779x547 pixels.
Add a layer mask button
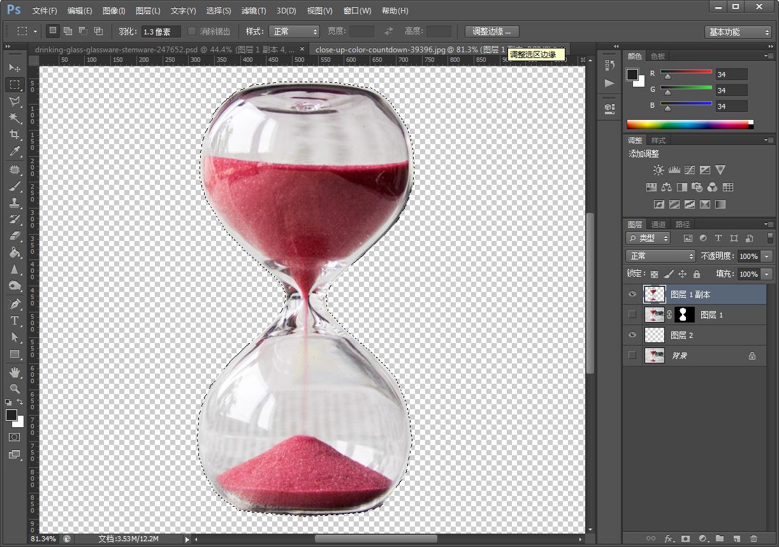(685, 539)
